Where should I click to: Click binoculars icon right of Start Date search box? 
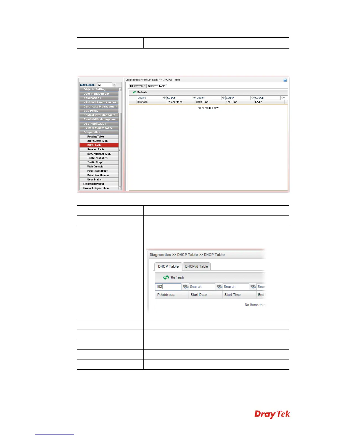[219, 287]
